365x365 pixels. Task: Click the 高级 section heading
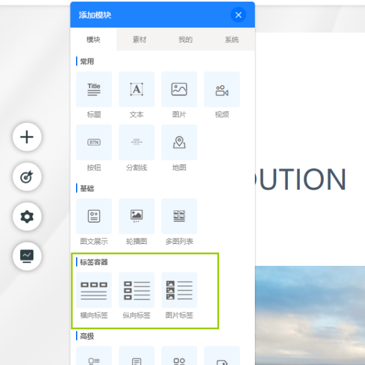tap(87, 336)
